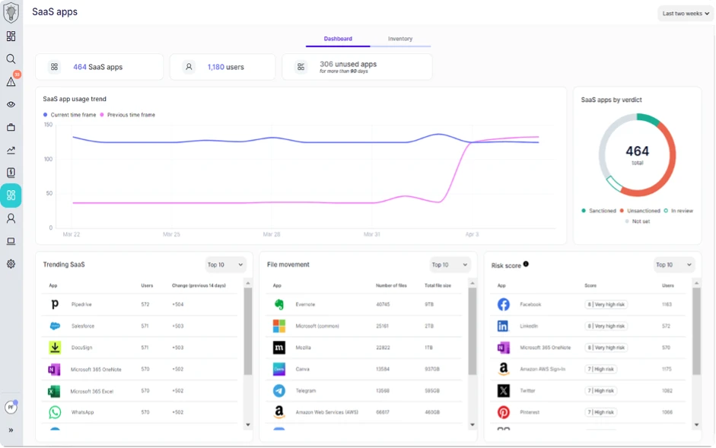Switch to the Inventory tab
Screen dimensions: 716x448
point(399,39)
